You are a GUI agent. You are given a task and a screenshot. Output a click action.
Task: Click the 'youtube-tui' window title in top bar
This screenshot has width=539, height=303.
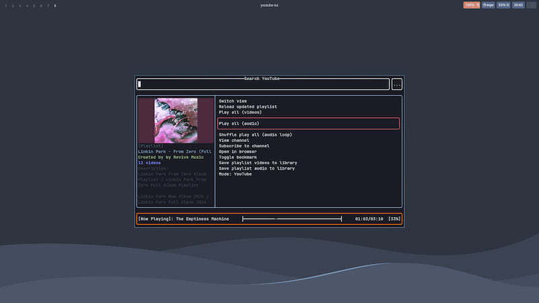click(269, 5)
